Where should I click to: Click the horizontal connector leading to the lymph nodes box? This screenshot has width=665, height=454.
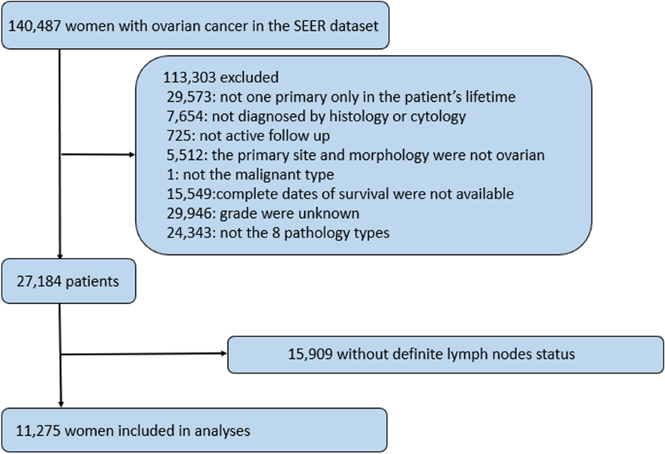coord(139,353)
